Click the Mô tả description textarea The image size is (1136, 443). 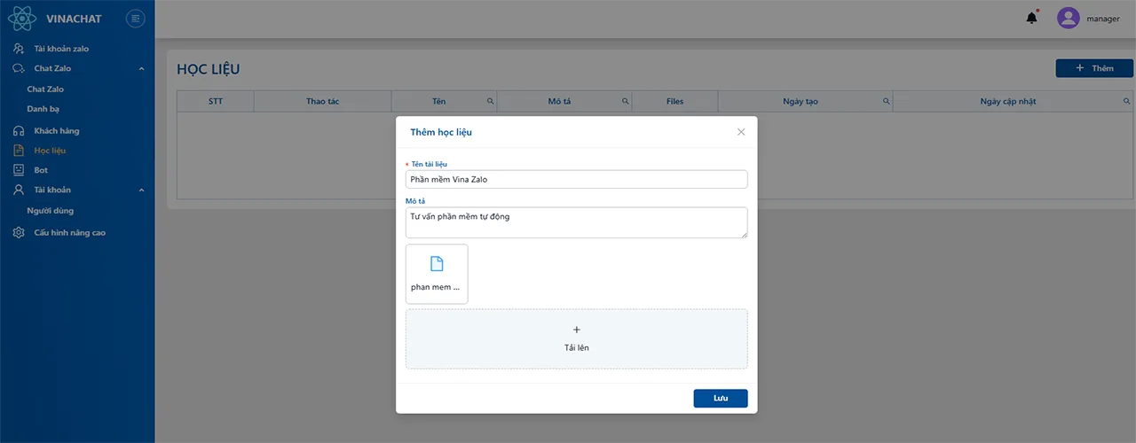coord(576,222)
